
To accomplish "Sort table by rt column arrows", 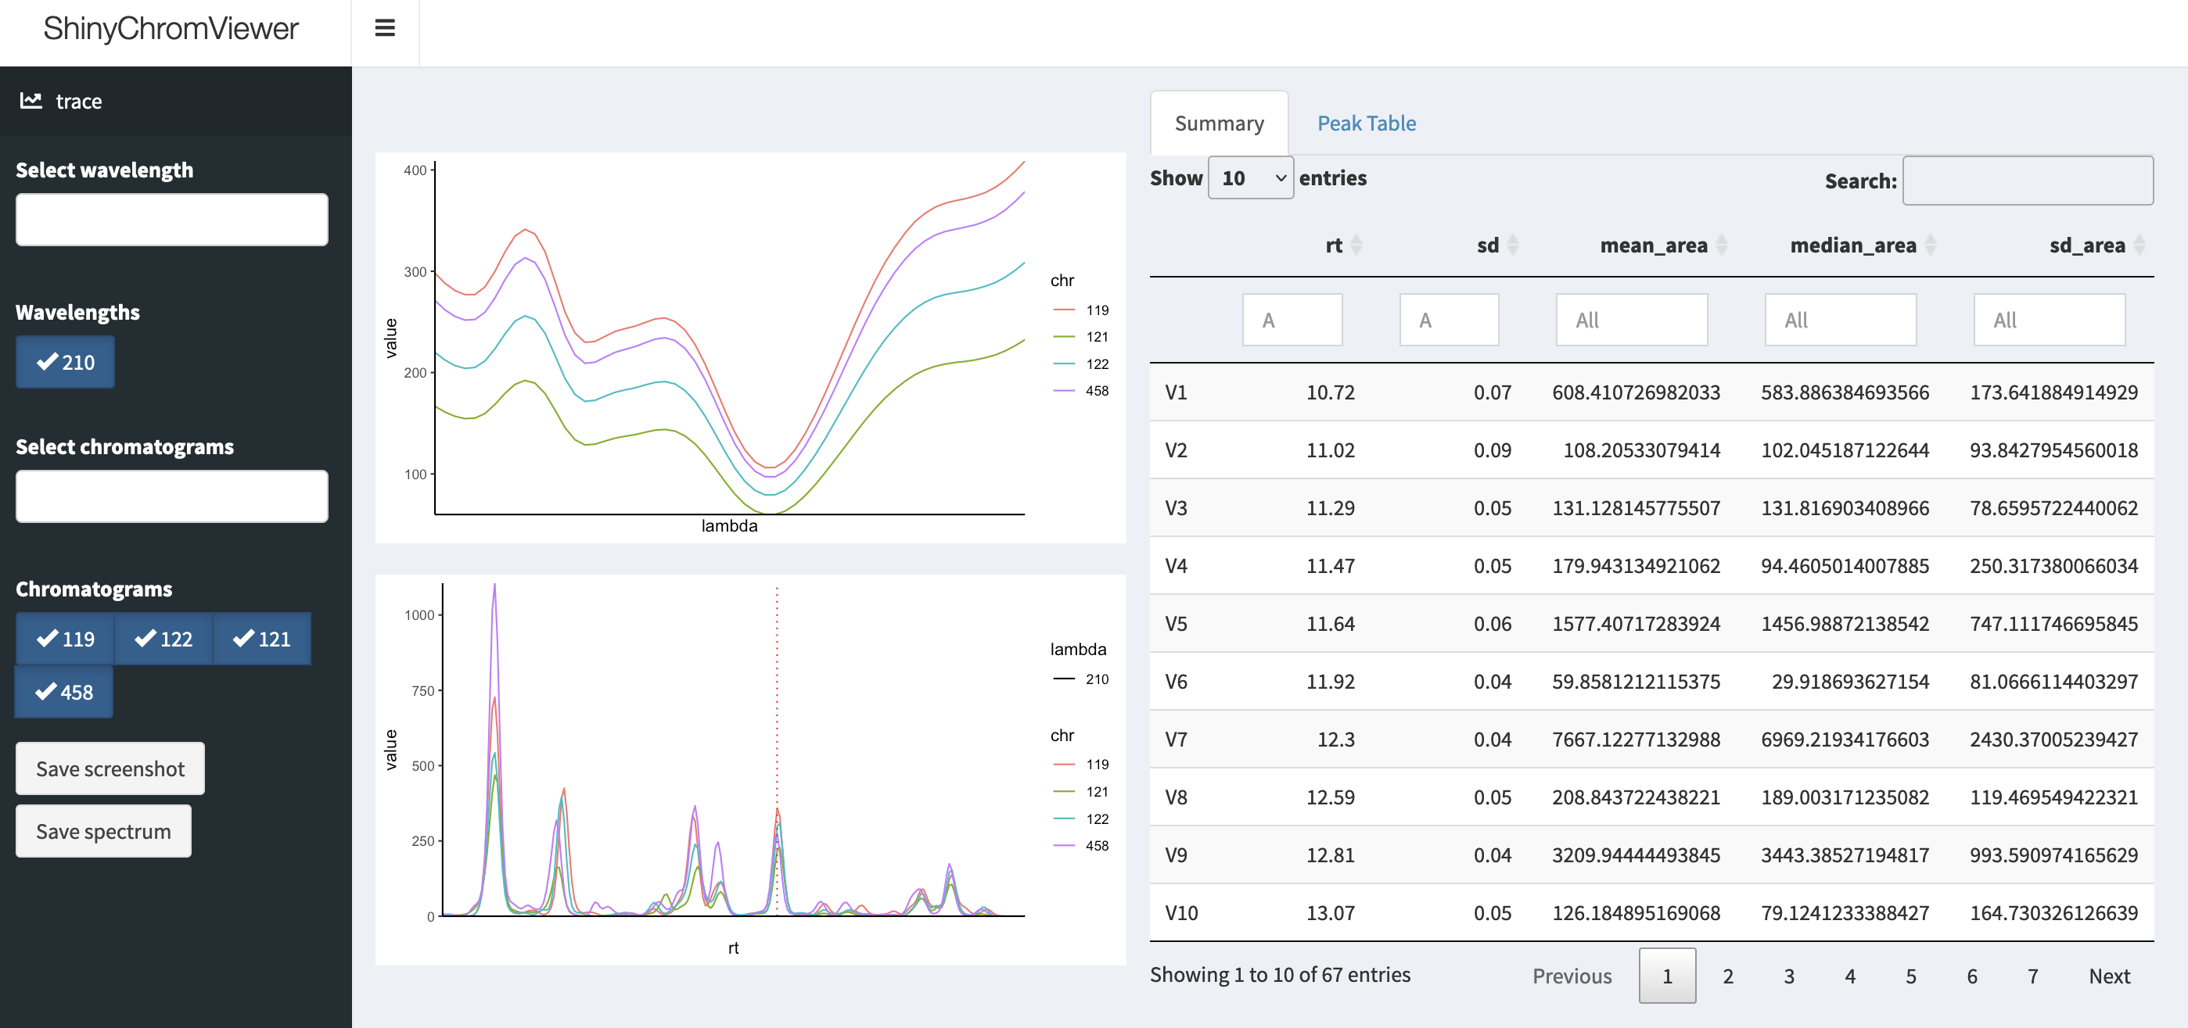I will [x=1356, y=245].
